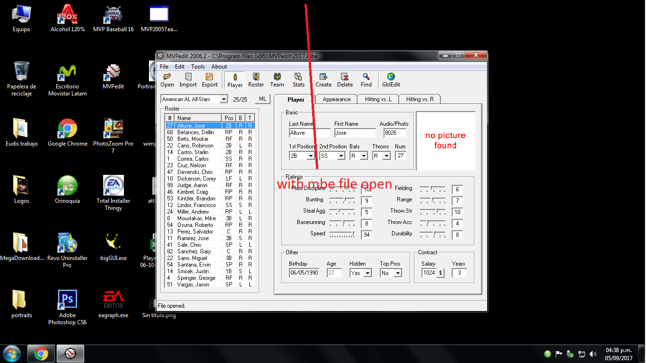Switch to the Appearance tab

coord(337,99)
